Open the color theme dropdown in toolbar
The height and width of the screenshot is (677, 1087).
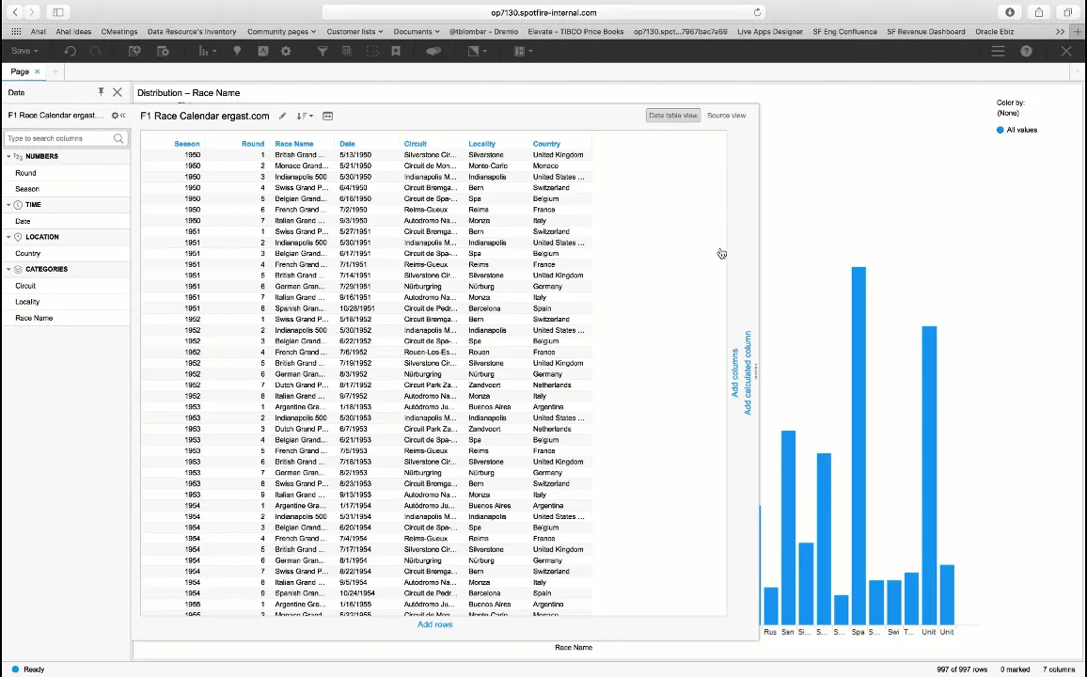[477, 52]
